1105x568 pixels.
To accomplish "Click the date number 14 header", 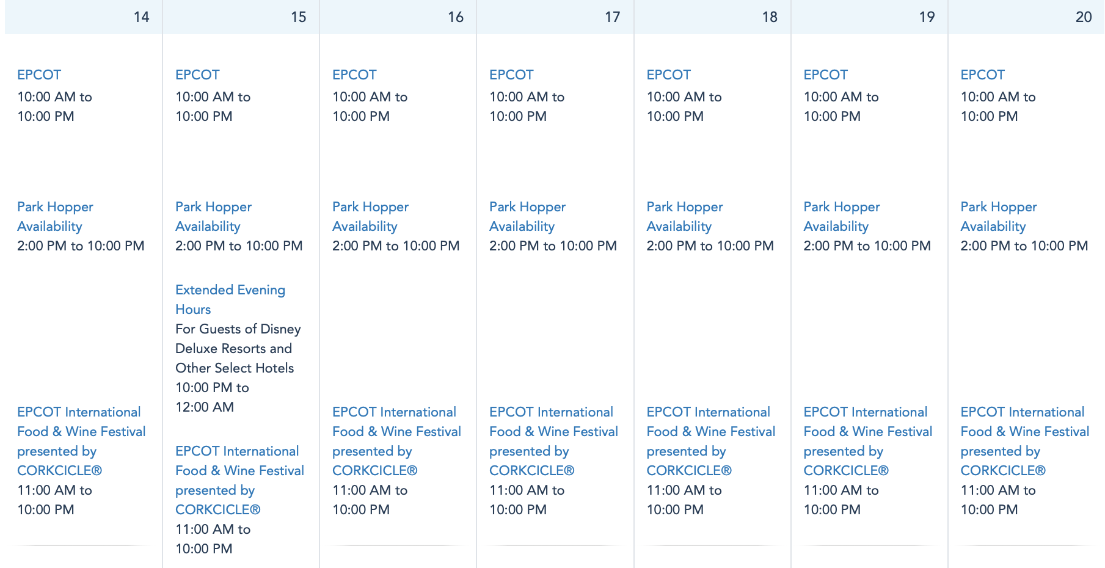I will click(141, 17).
